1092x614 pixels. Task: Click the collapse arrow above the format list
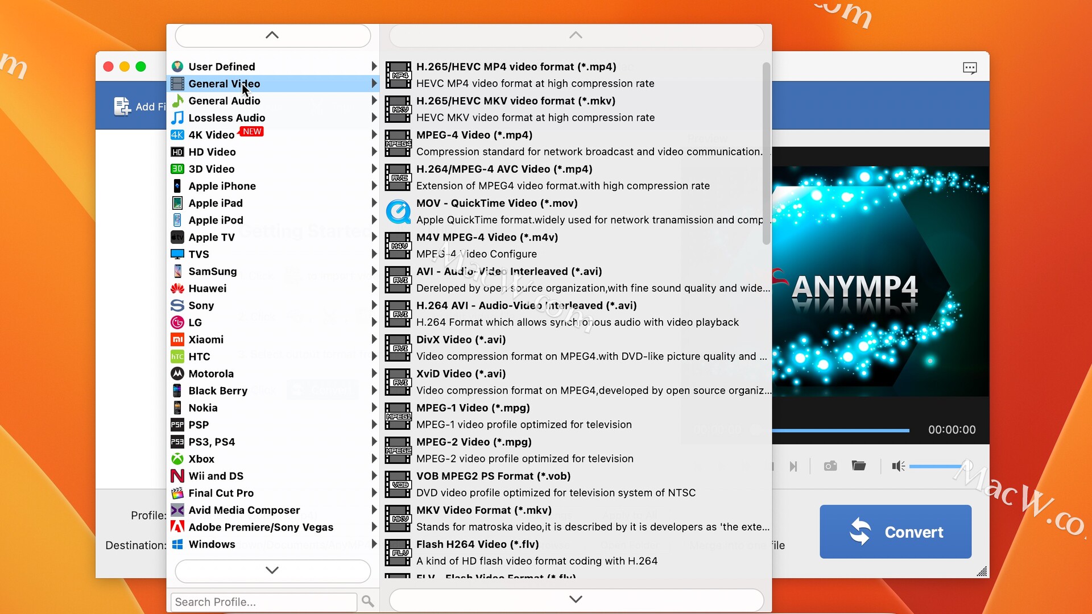[576, 34]
